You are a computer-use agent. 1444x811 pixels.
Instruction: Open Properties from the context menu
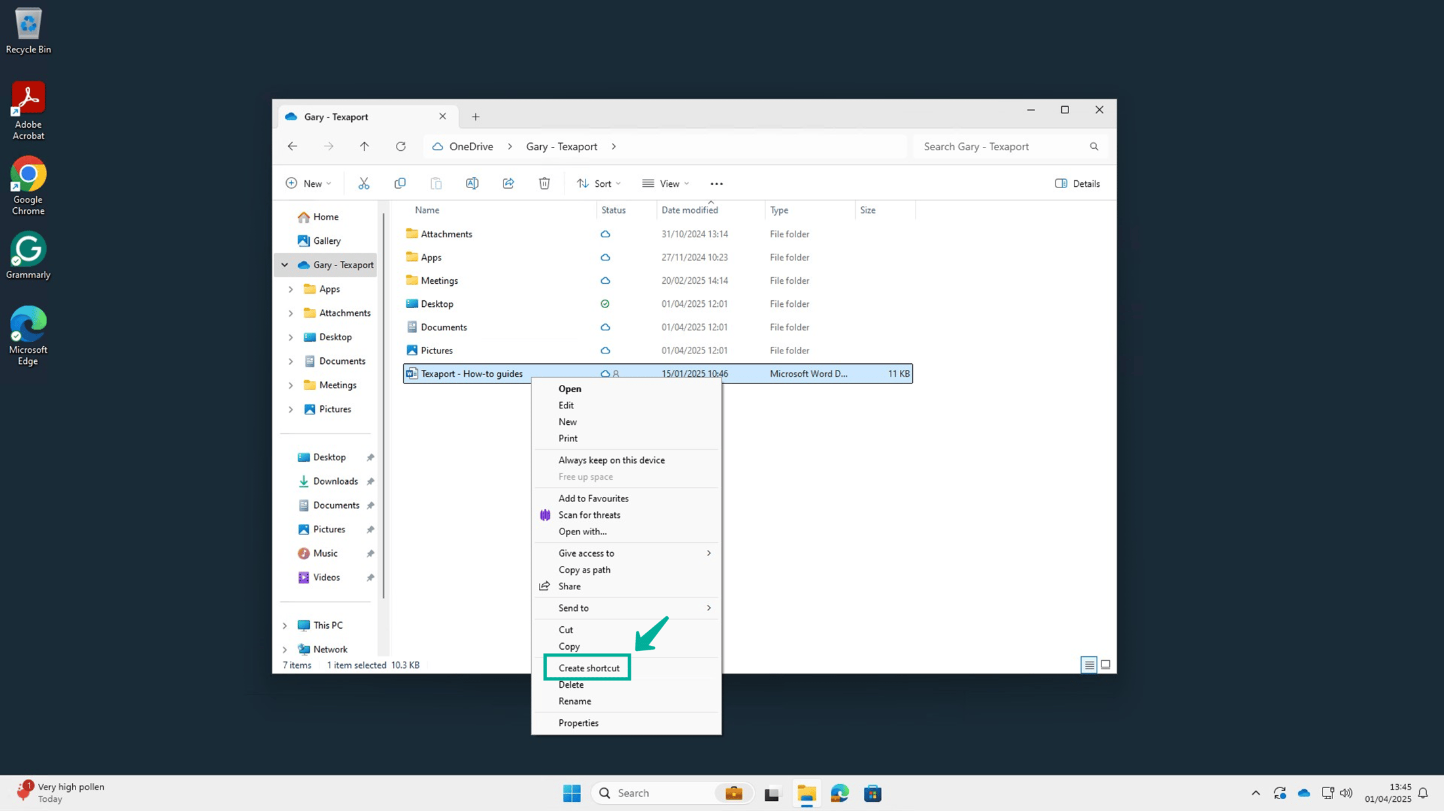pos(578,722)
